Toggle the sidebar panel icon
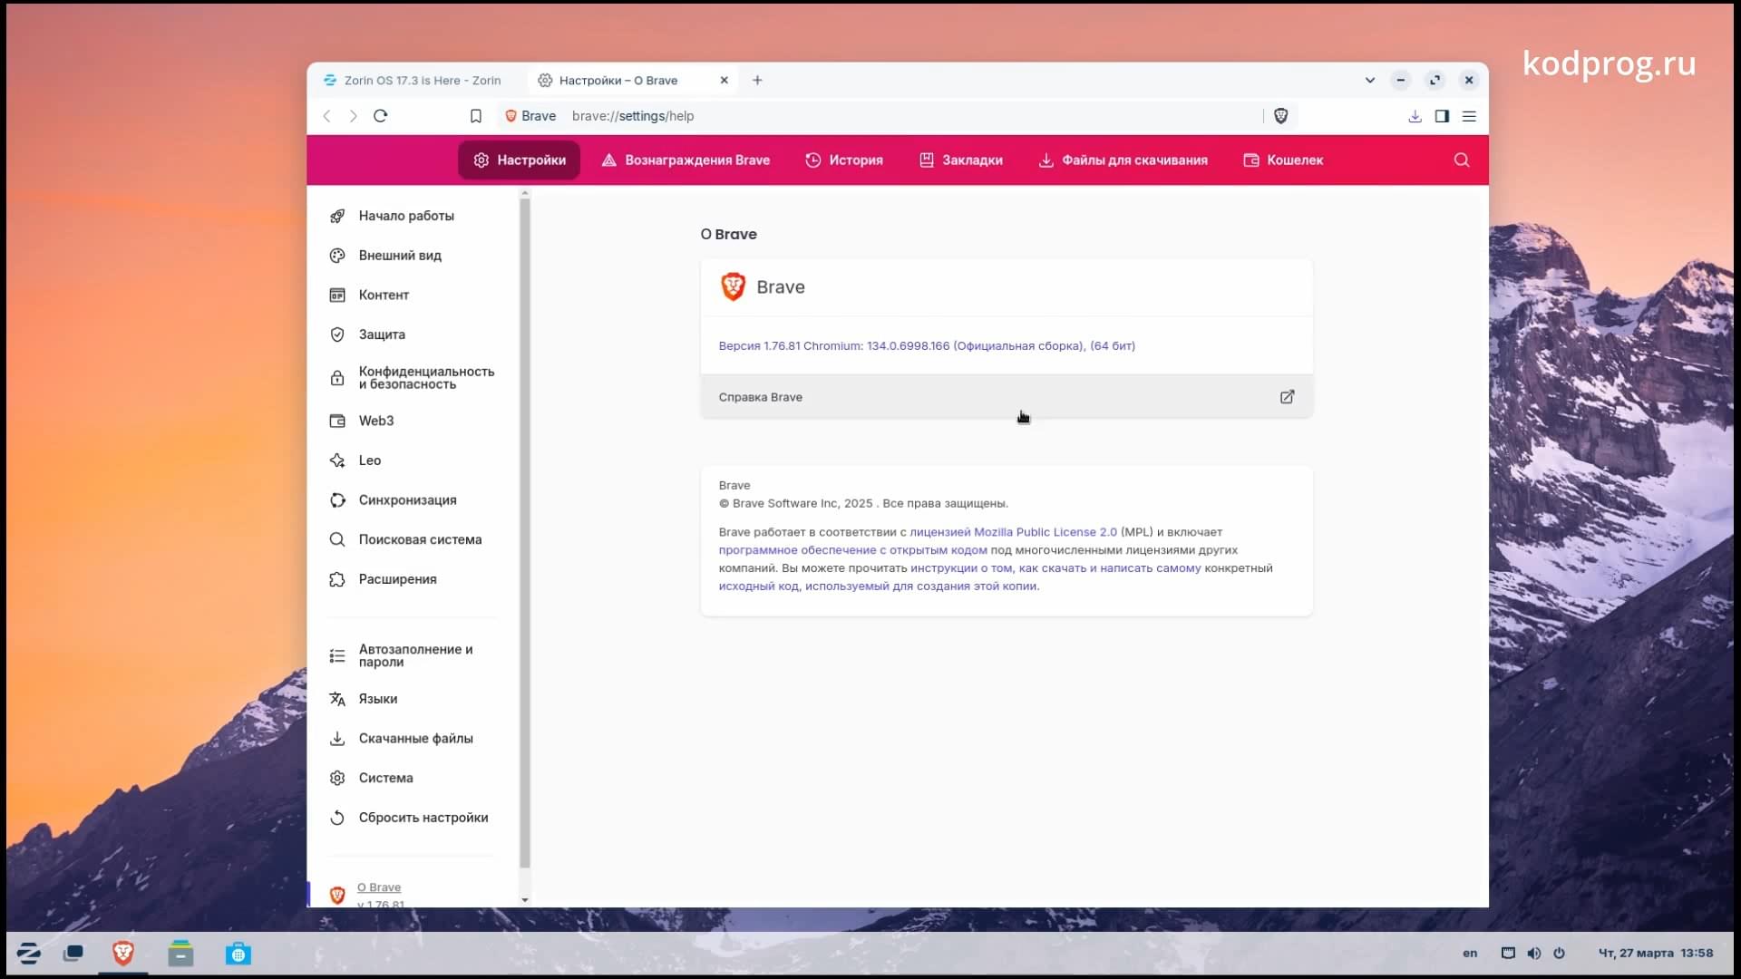Screen dimensions: 1741x979 point(1442,116)
